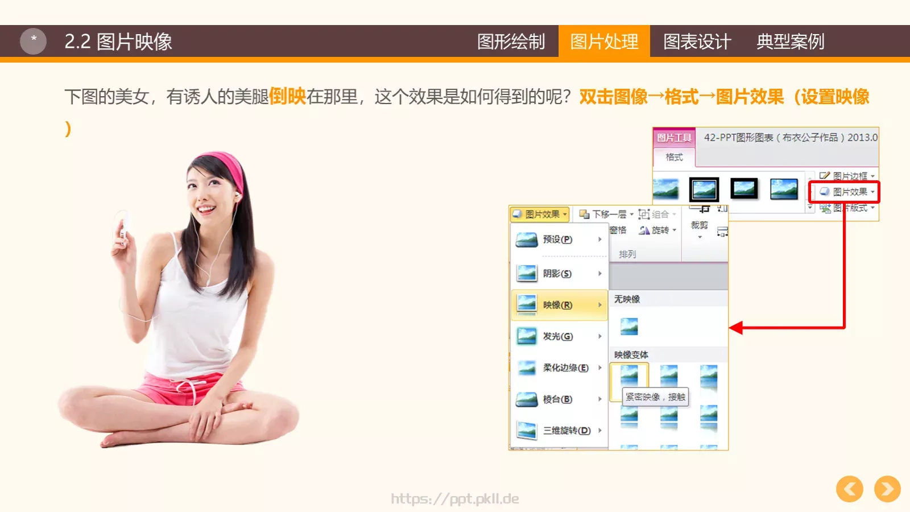Click the 图片效果 icon in upper ribbon
The width and height of the screenshot is (910, 512).
pos(825,192)
